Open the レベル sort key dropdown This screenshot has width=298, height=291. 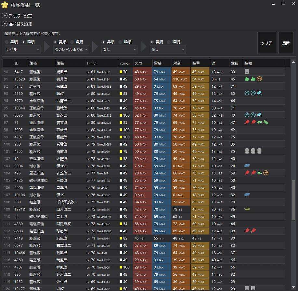tap(23, 50)
